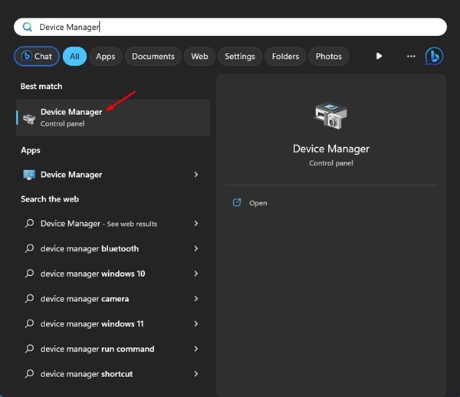Click Open in the Device Manager preview
The image size is (460, 397).
tap(258, 203)
